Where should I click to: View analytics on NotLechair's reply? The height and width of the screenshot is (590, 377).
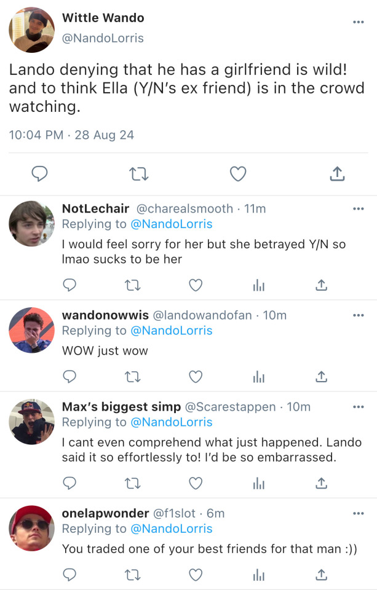click(x=258, y=285)
